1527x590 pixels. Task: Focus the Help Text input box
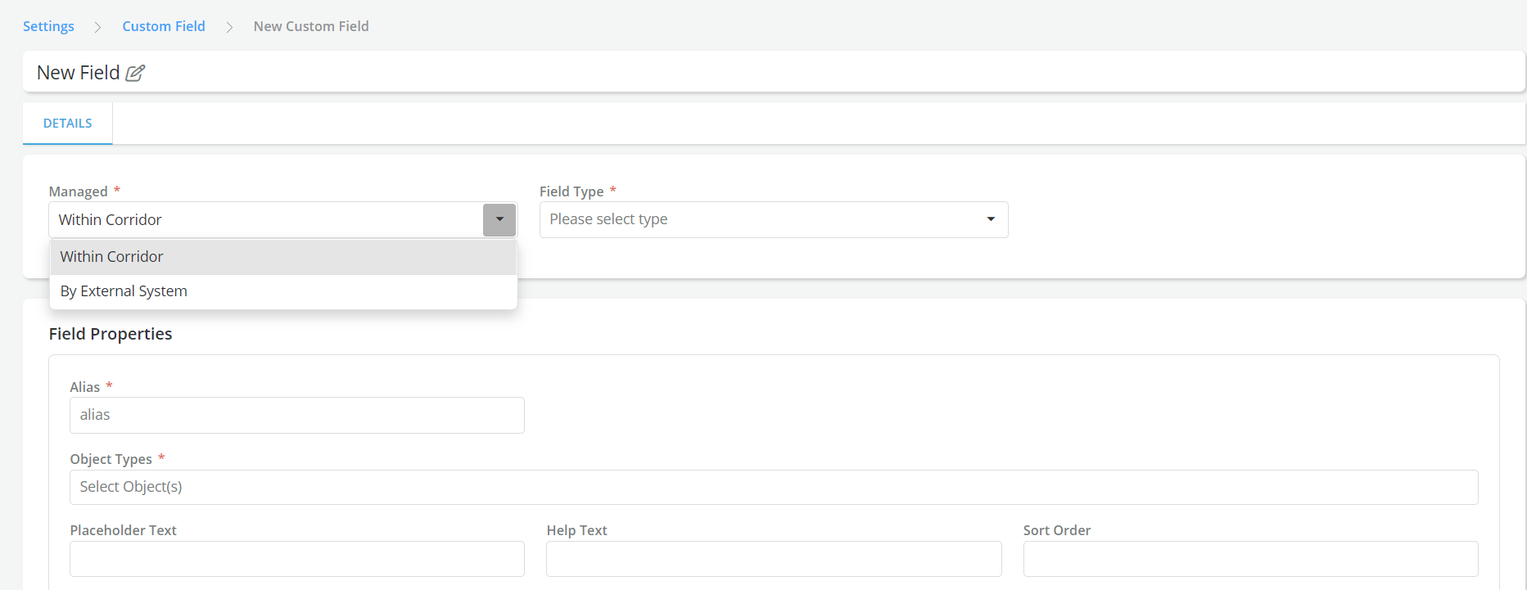coord(773,559)
